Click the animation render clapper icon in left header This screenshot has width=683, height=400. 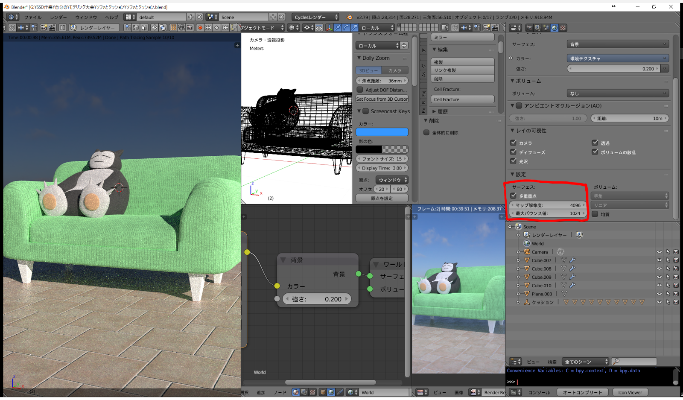tap(52, 28)
